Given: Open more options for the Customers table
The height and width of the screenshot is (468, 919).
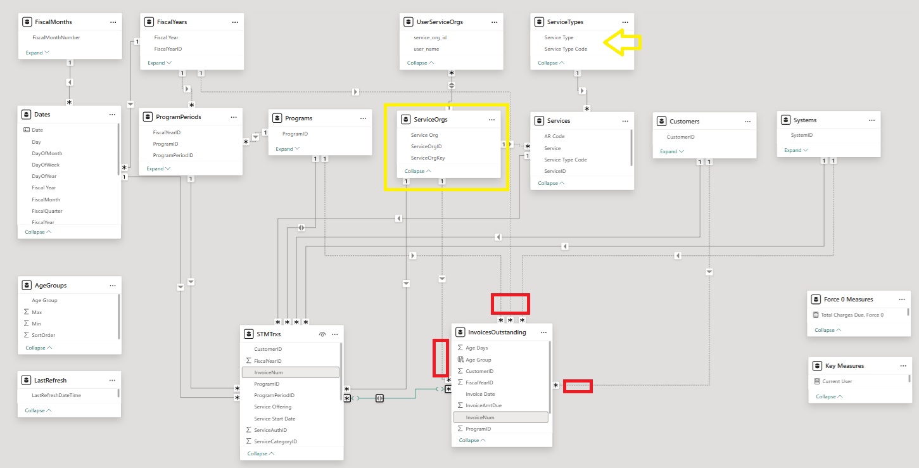Looking at the screenshot, I should coord(747,121).
